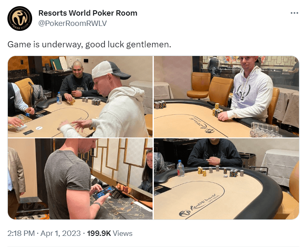Click the Views label
Viewport: 306px width, 247px height.
tap(123, 233)
